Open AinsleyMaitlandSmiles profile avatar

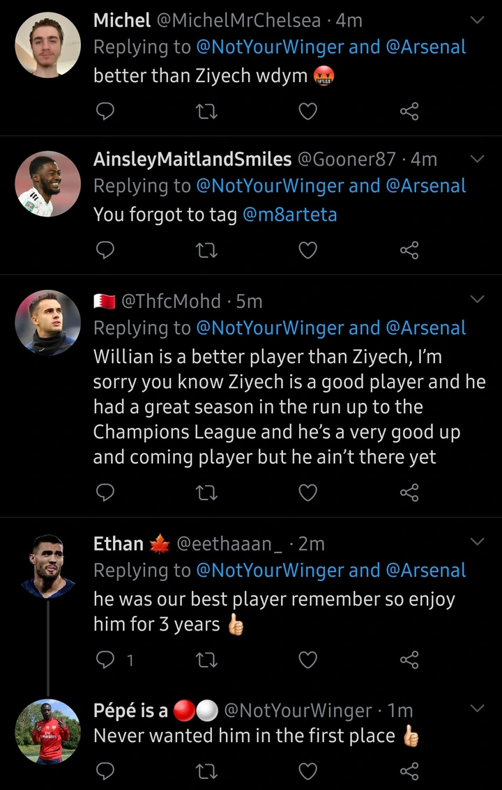coord(47,184)
